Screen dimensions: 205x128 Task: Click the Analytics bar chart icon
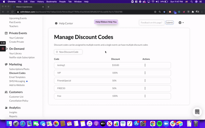click(6, 108)
